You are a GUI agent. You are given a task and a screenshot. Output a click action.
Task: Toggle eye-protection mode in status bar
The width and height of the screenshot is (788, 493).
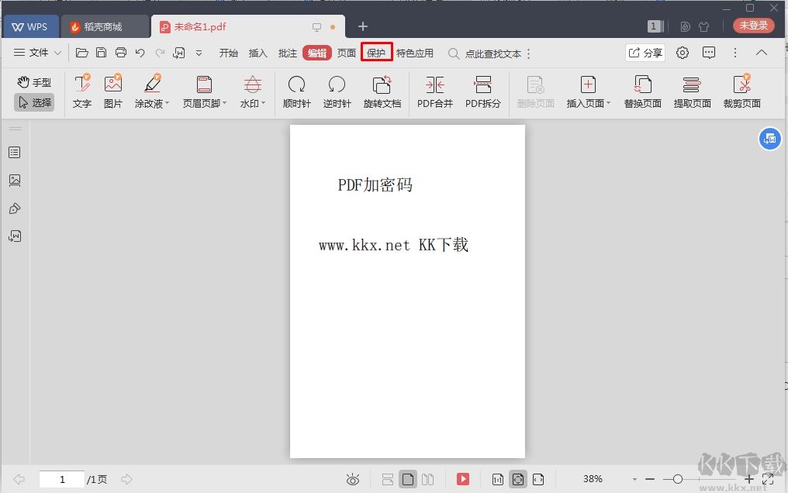tap(353, 479)
